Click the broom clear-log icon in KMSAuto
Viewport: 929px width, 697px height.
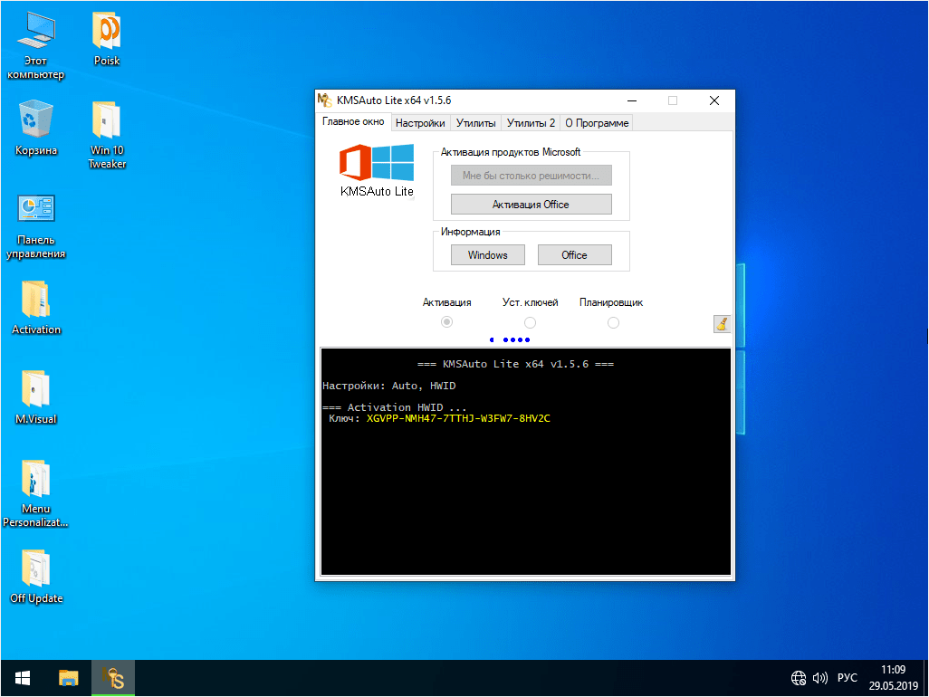722,323
